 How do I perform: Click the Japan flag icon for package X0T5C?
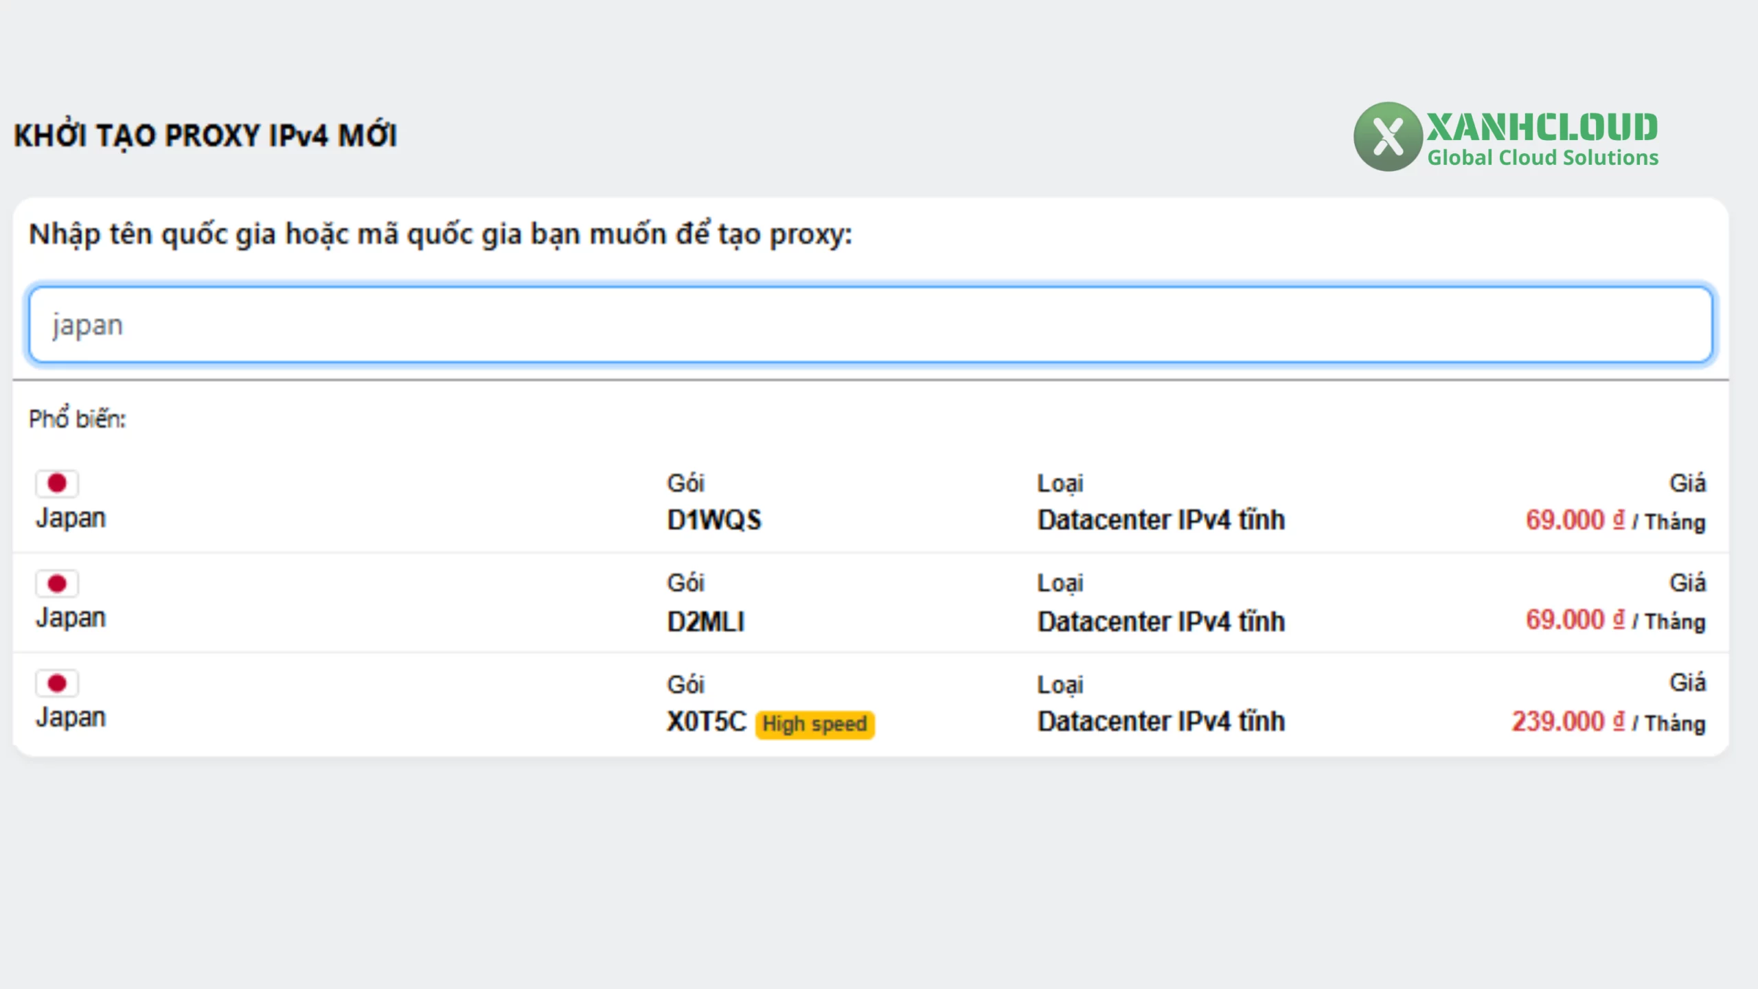(58, 683)
